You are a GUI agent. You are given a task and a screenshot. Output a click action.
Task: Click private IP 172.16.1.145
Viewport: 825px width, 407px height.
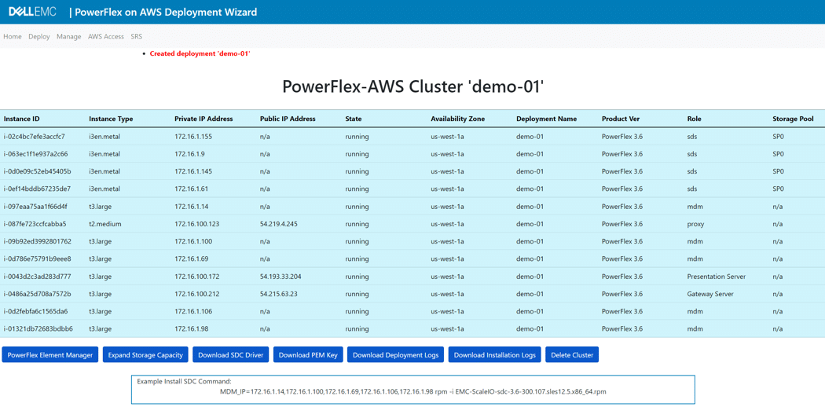[x=193, y=171]
